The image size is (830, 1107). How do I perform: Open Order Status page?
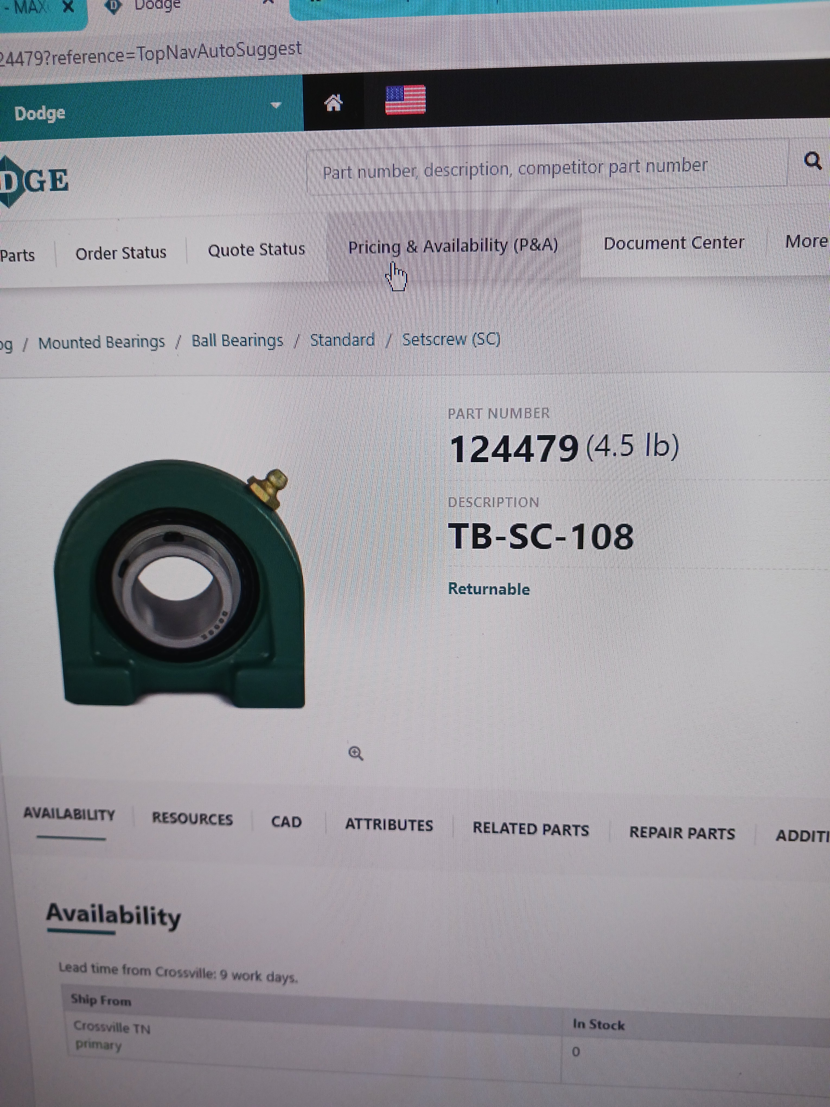(x=121, y=253)
